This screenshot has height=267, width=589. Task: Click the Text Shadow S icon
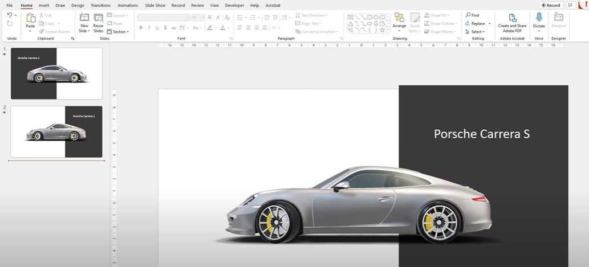coord(165,28)
